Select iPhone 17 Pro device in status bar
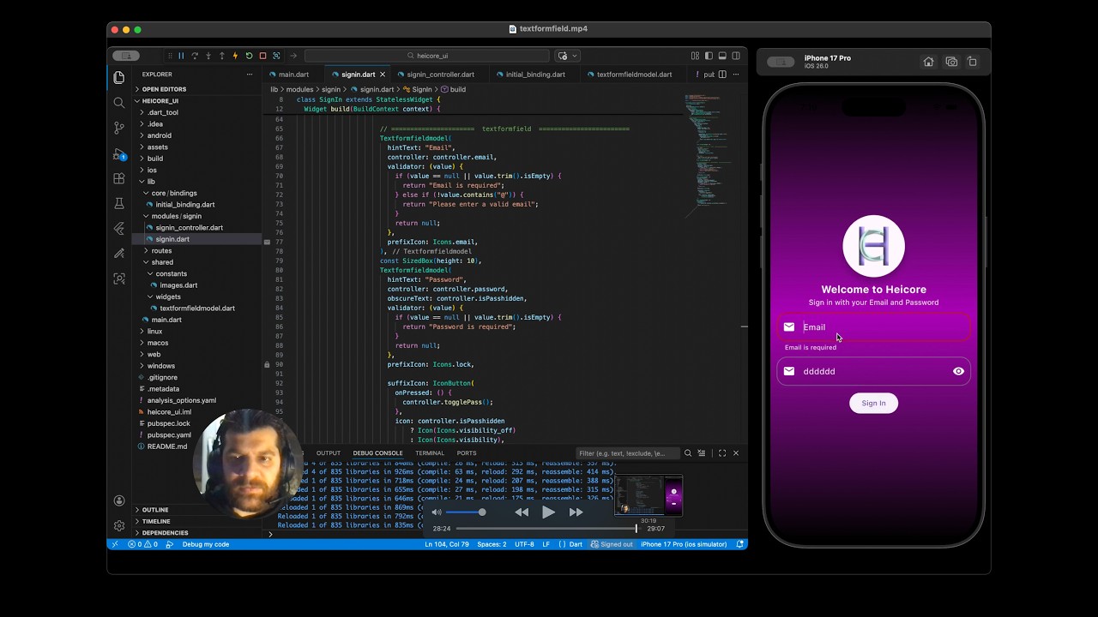The height and width of the screenshot is (617, 1098). coord(684,544)
